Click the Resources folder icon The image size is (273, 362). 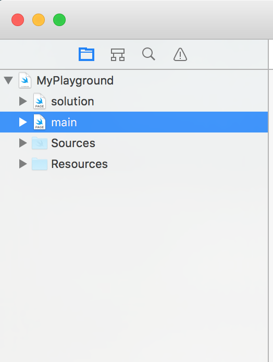[40, 164]
